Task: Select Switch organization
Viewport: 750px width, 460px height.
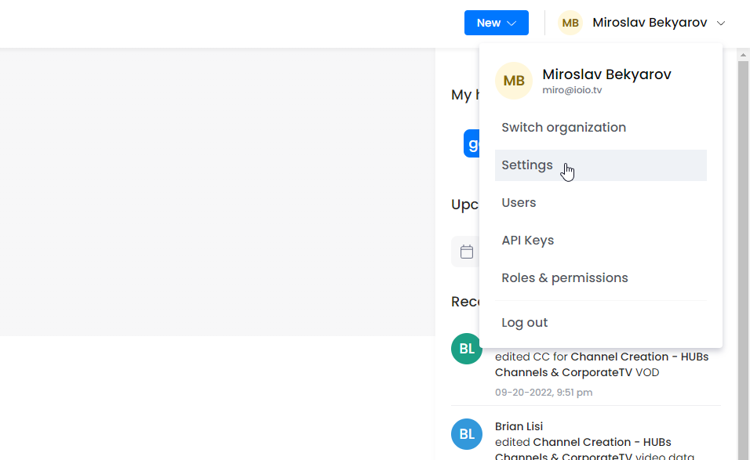Action: pyautogui.click(x=601, y=128)
